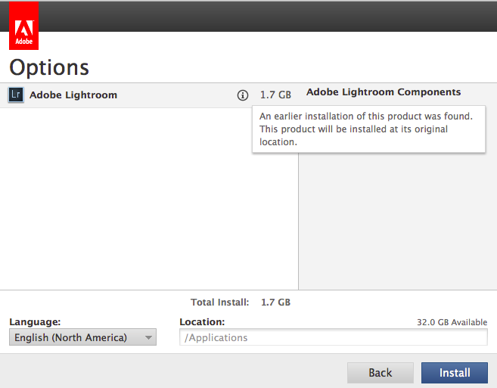Click the empty product list area

click(x=149, y=197)
